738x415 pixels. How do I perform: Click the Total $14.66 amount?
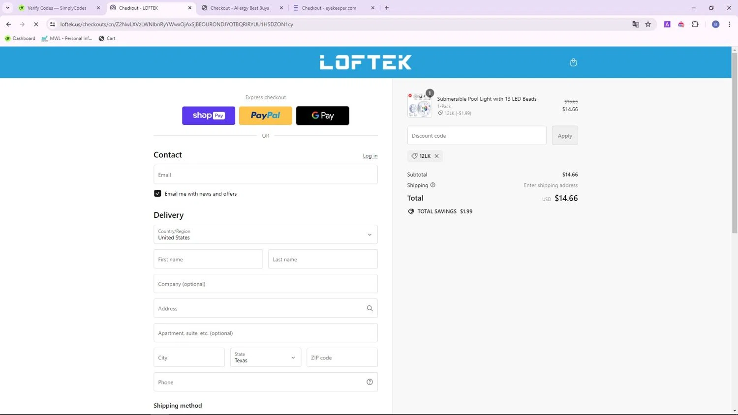566,198
